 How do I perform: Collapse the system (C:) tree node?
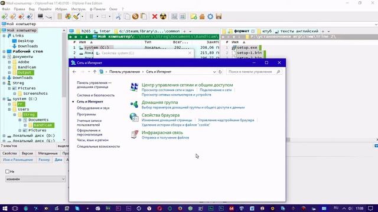click(4, 99)
